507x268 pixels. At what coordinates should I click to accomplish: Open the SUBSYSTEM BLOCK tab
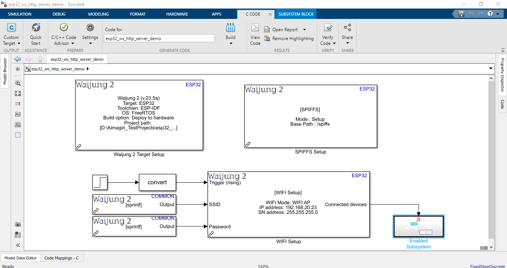(296, 14)
